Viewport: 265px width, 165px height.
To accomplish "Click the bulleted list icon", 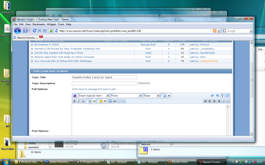I will coord(228,101).
